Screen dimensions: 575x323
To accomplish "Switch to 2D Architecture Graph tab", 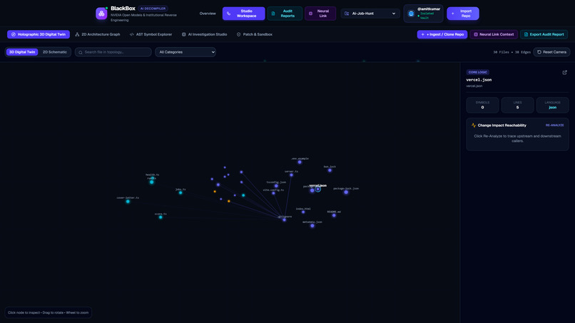I will pos(98,34).
